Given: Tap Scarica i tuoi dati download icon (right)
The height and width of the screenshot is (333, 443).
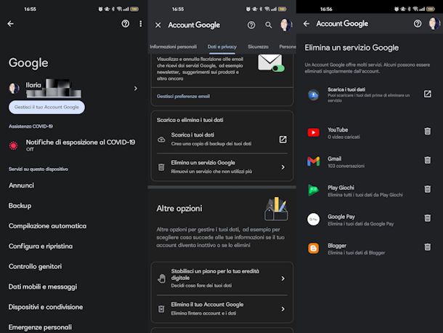Looking at the screenshot, I should [x=313, y=95].
